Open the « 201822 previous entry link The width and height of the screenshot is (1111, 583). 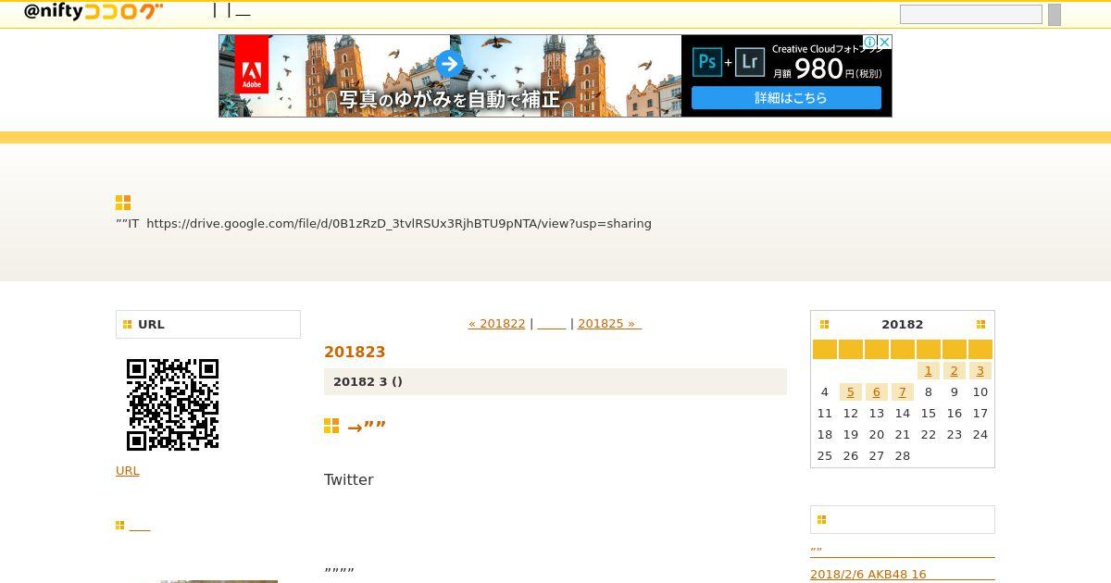click(497, 324)
